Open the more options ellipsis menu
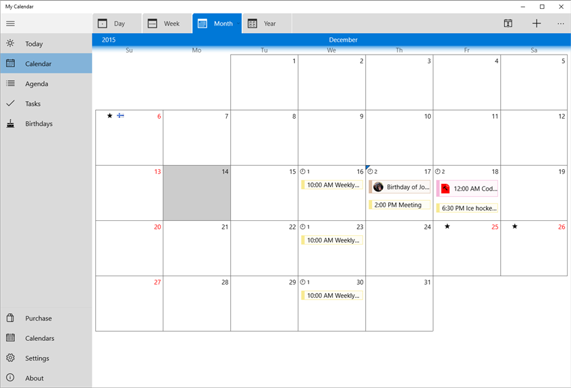This screenshot has height=388, width=571. click(x=560, y=23)
